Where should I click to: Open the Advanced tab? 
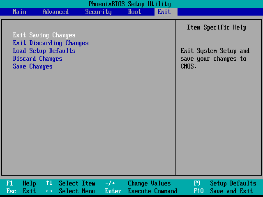(x=55, y=11)
